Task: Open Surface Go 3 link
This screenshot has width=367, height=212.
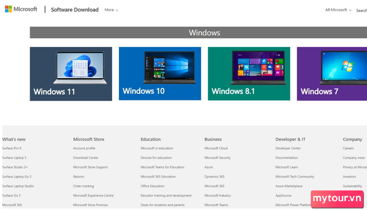Action: point(12,195)
